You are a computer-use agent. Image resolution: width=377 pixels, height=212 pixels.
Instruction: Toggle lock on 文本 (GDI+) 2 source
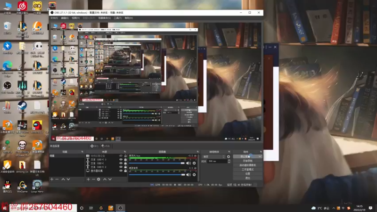pyautogui.click(x=125, y=167)
